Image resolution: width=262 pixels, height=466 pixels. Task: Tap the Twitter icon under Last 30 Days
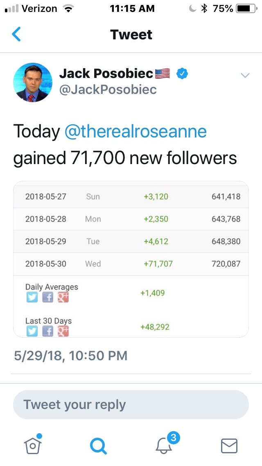click(x=32, y=331)
